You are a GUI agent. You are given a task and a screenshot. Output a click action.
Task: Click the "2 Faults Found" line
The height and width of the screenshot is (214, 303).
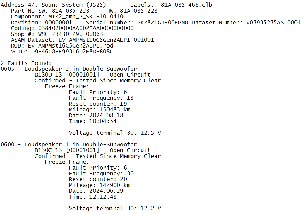click(x=26, y=63)
